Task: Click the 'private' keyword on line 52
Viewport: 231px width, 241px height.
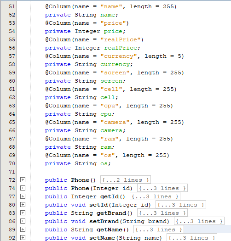Action: (x=58, y=15)
